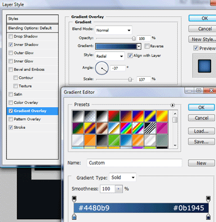Select the Pattern Overlay style row
Image resolution: width=216 pixels, height=222 pixels.
click(x=32, y=119)
